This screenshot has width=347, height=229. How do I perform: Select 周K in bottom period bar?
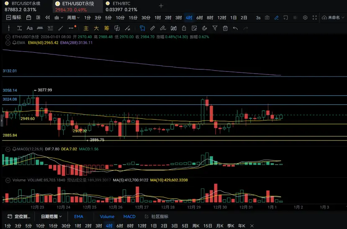[196, 226]
